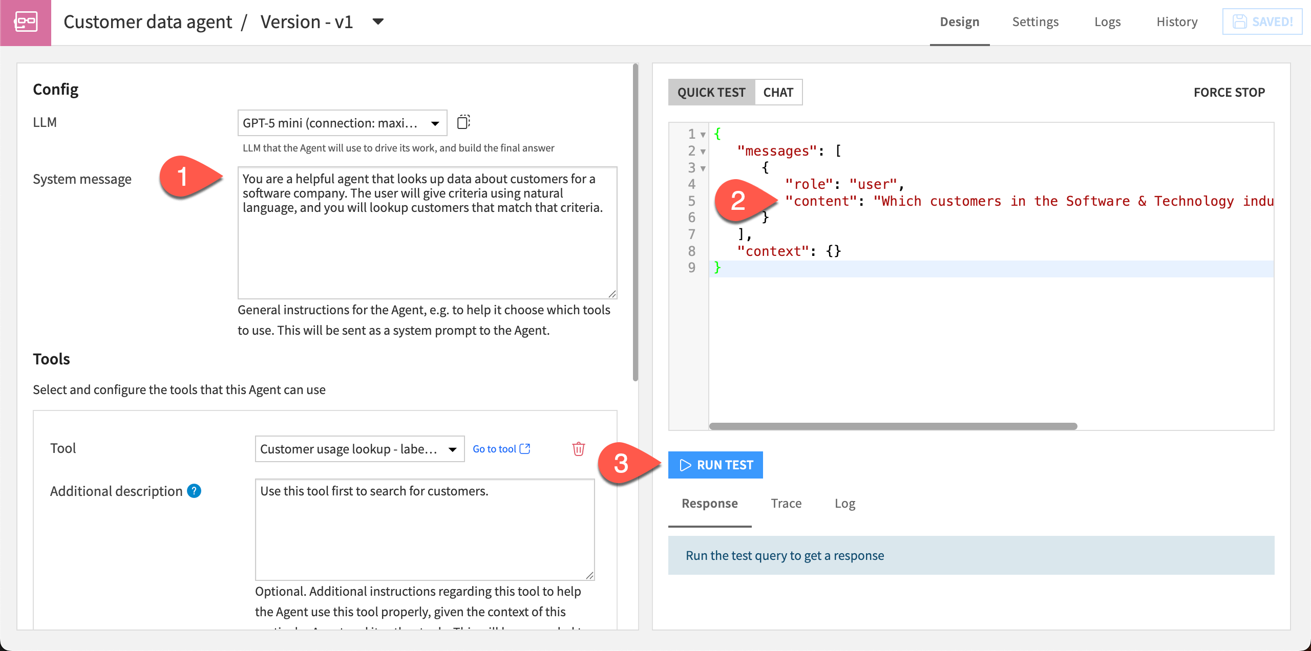Open the Log results tab
This screenshot has width=1311, height=651.
click(844, 503)
